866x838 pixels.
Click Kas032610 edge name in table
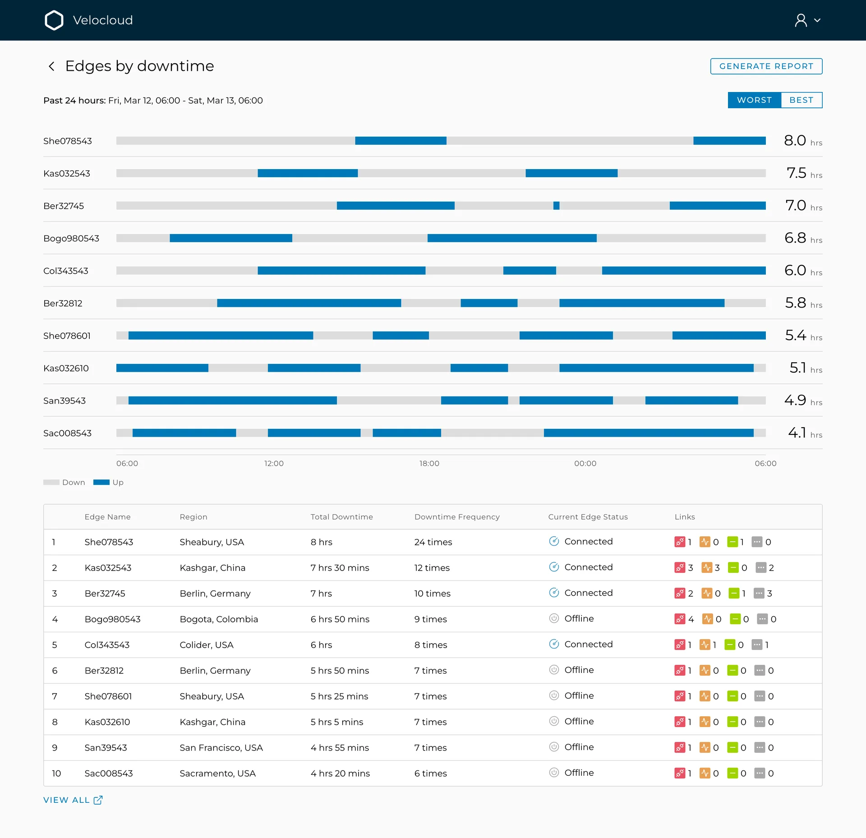(x=107, y=722)
